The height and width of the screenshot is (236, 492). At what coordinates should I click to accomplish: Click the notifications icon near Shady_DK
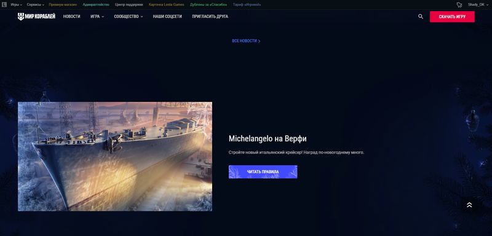click(x=459, y=5)
